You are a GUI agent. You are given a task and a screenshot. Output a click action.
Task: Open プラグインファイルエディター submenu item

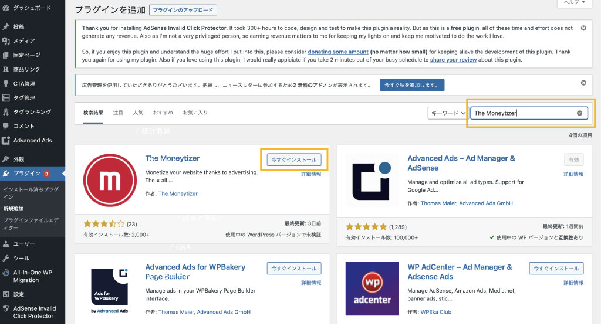31,224
